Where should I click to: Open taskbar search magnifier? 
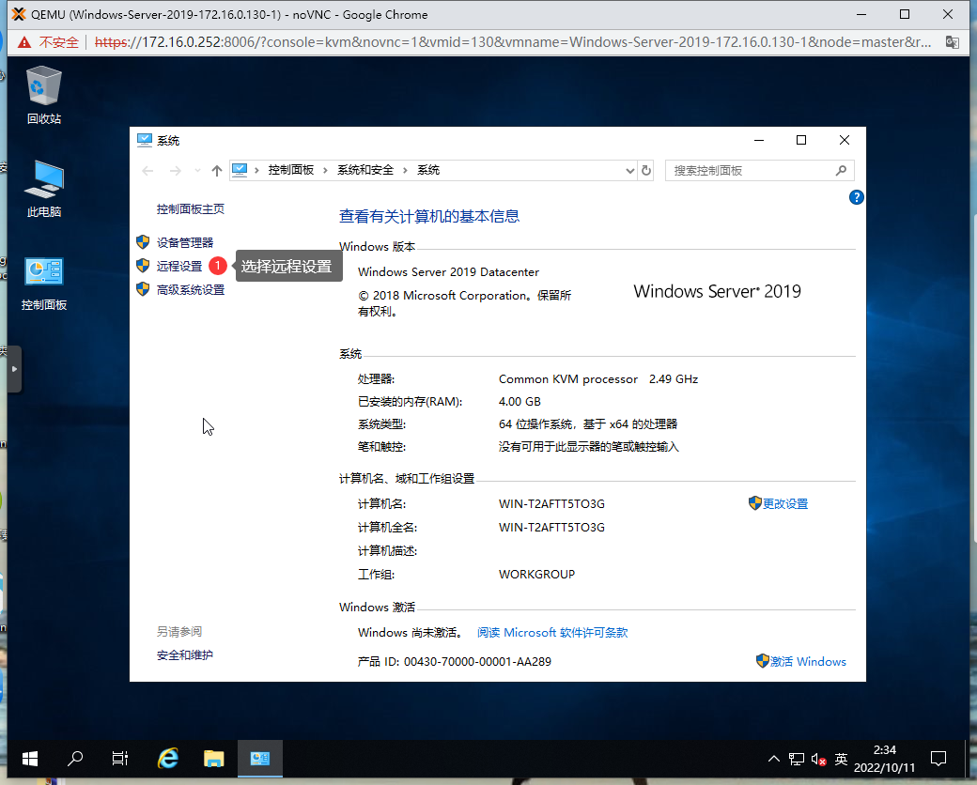point(75,759)
